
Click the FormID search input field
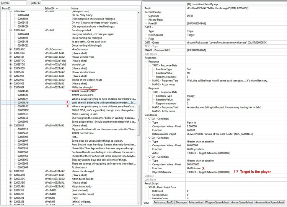tap(18, 3)
